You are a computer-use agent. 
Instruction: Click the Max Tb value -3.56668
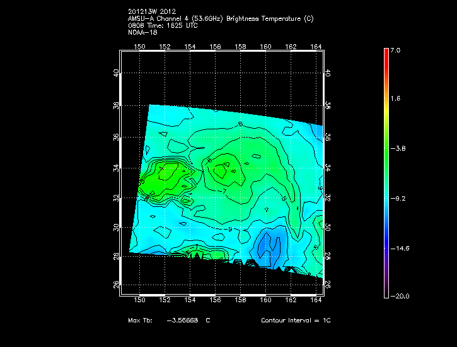[183, 321]
